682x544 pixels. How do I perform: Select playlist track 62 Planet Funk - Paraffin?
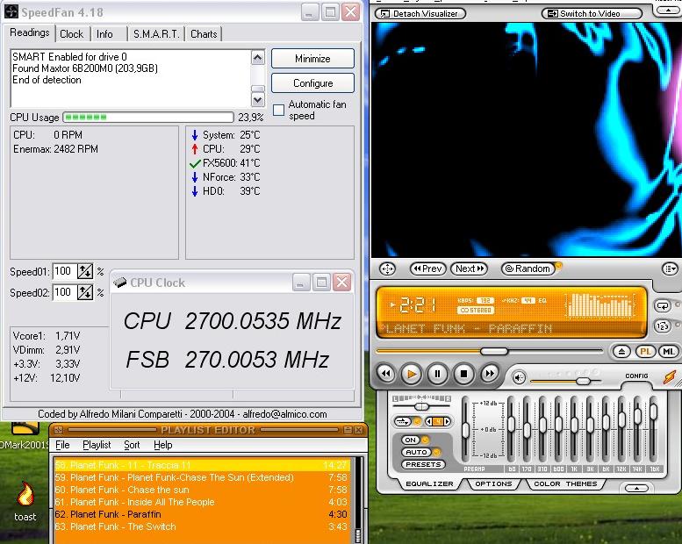coord(201,514)
